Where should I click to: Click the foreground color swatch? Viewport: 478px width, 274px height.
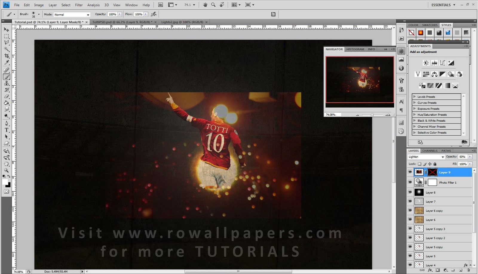click(x=5, y=182)
